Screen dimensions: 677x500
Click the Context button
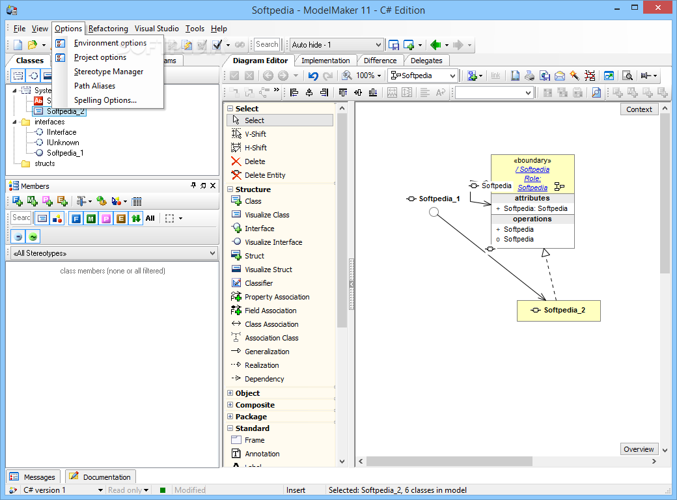coord(639,109)
